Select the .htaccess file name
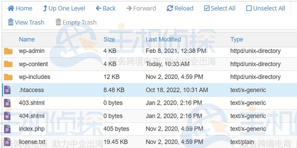Image resolution: width=297 pixels, height=148 pixels. pos(31,90)
